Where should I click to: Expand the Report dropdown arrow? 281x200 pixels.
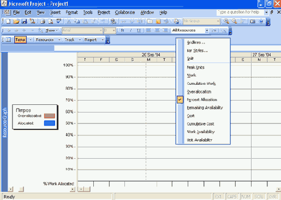pos(103,40)
